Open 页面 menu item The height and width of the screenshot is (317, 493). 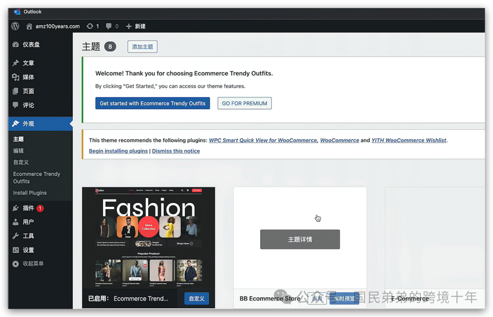pyautogui.click(x=28, y=91)
